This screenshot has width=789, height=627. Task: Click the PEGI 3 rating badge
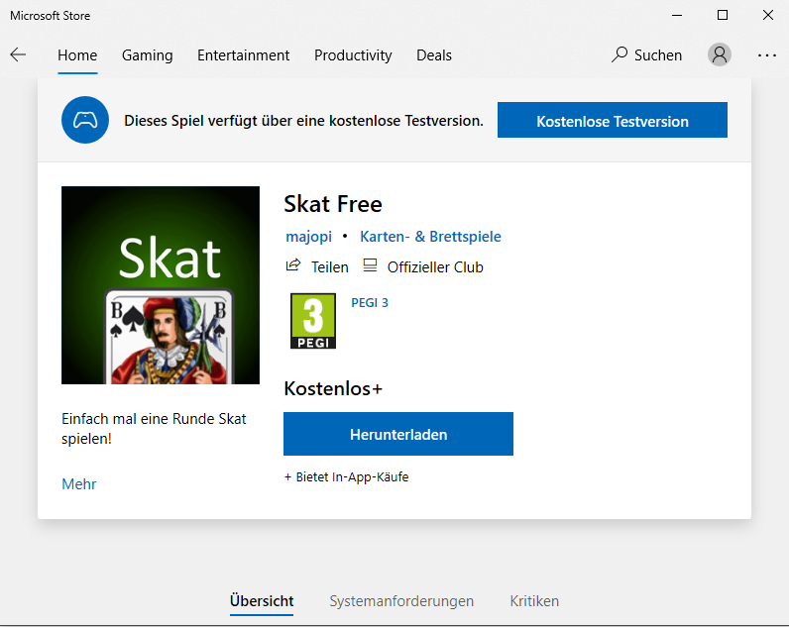click(x=313, y=321)
